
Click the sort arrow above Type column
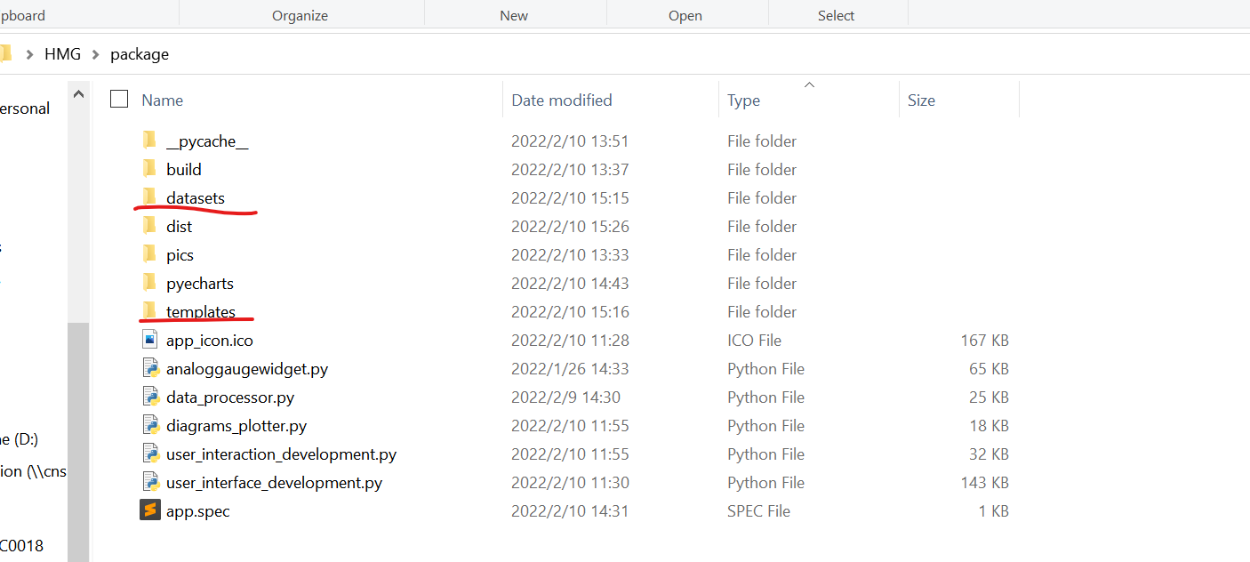[x=809, y=84]
